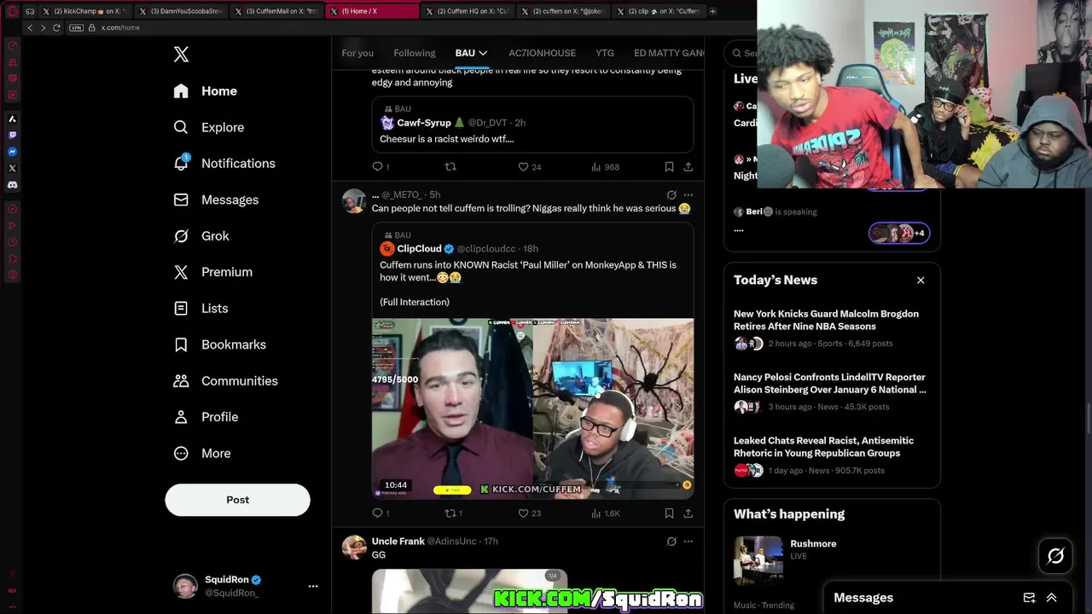Open Grok from sidebar
The image size is (1092, 614).
tap(201, 236)
